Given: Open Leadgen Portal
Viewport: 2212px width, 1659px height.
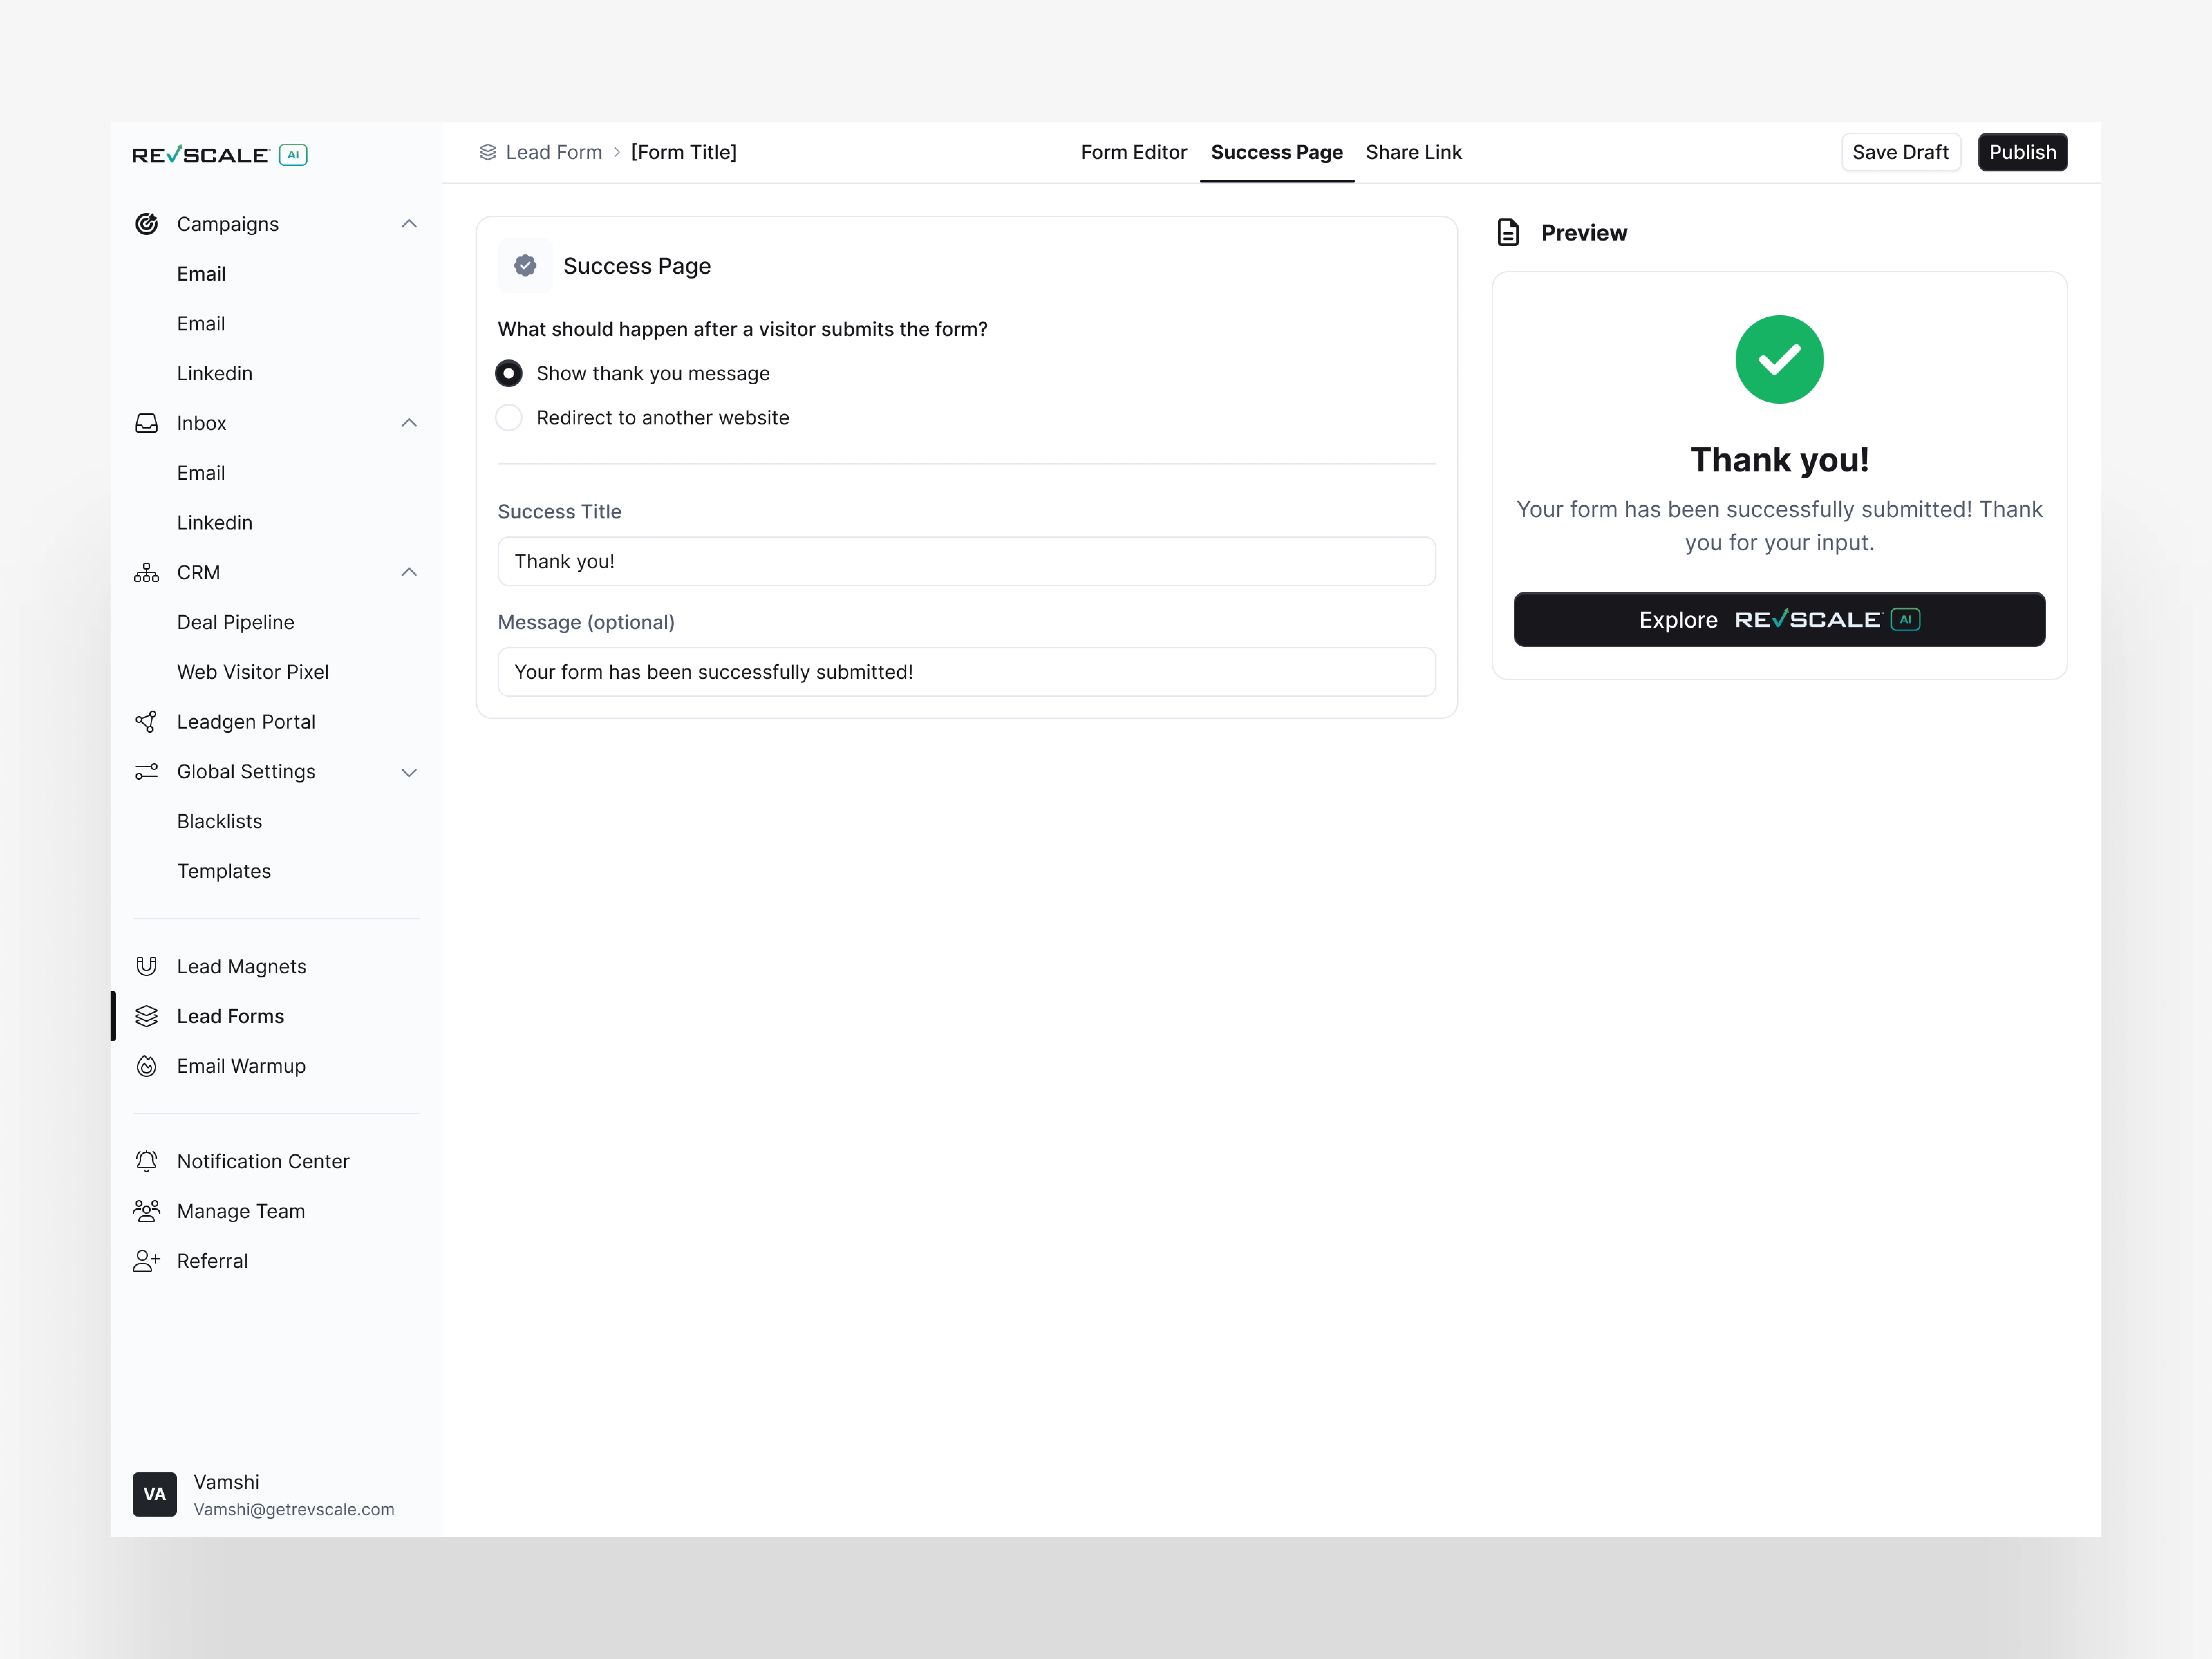Looking at the screenshot, I should [x=246, y=722].
